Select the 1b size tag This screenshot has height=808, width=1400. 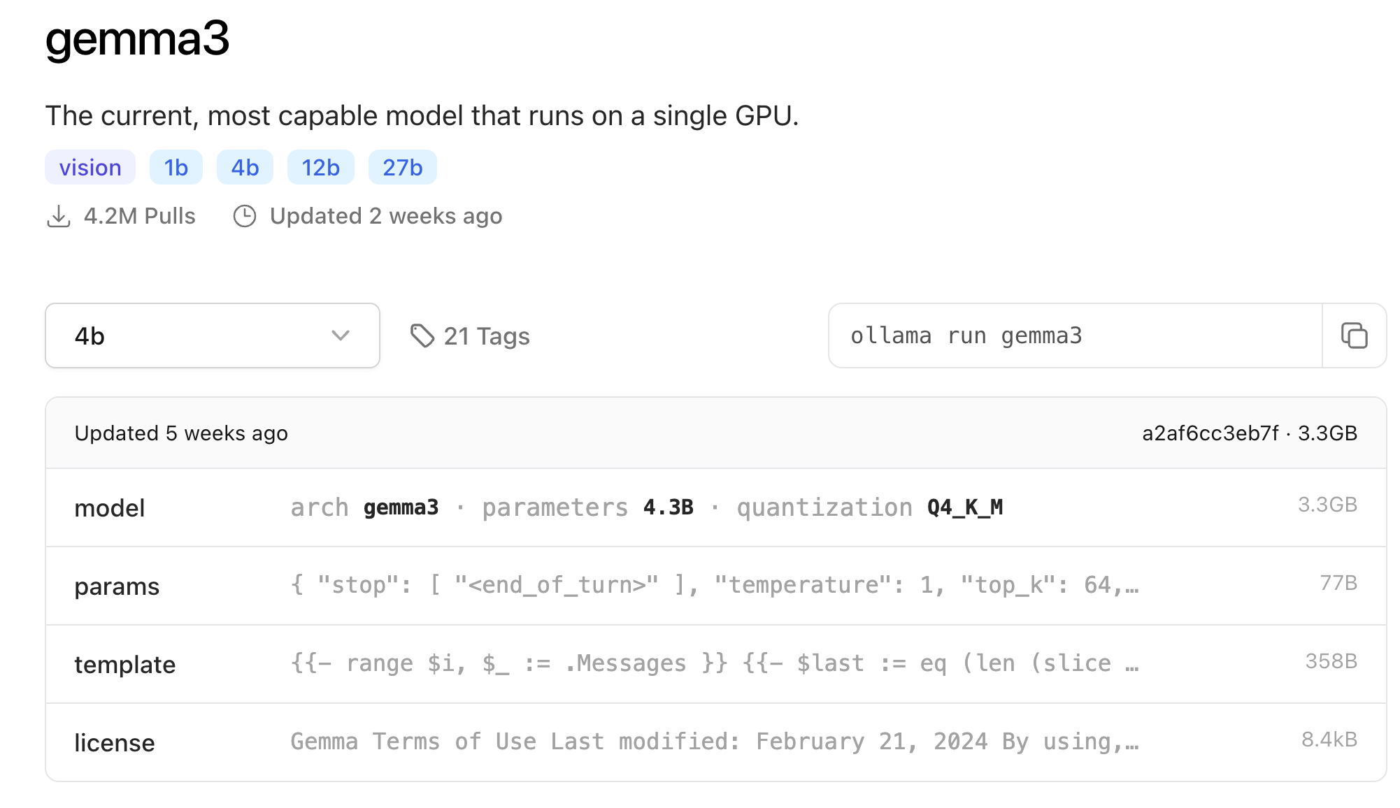[176, 168]
